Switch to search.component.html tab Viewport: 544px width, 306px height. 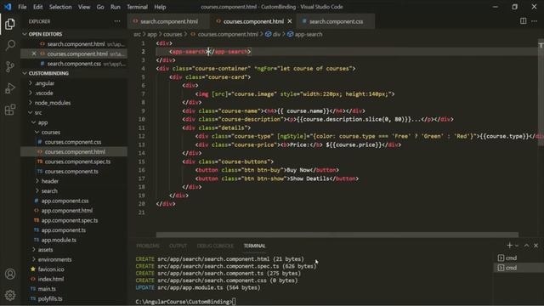(168, 21)
